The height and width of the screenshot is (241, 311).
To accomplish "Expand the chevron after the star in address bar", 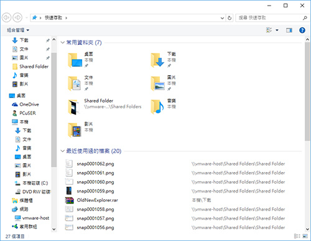I will point(40,18).
